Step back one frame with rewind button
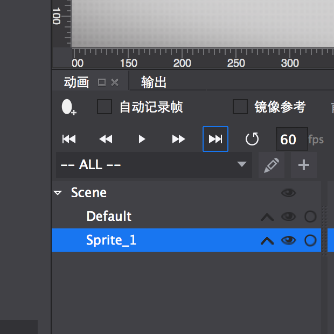Viewport: 334px width, 334px height. [x=106, y=139]
